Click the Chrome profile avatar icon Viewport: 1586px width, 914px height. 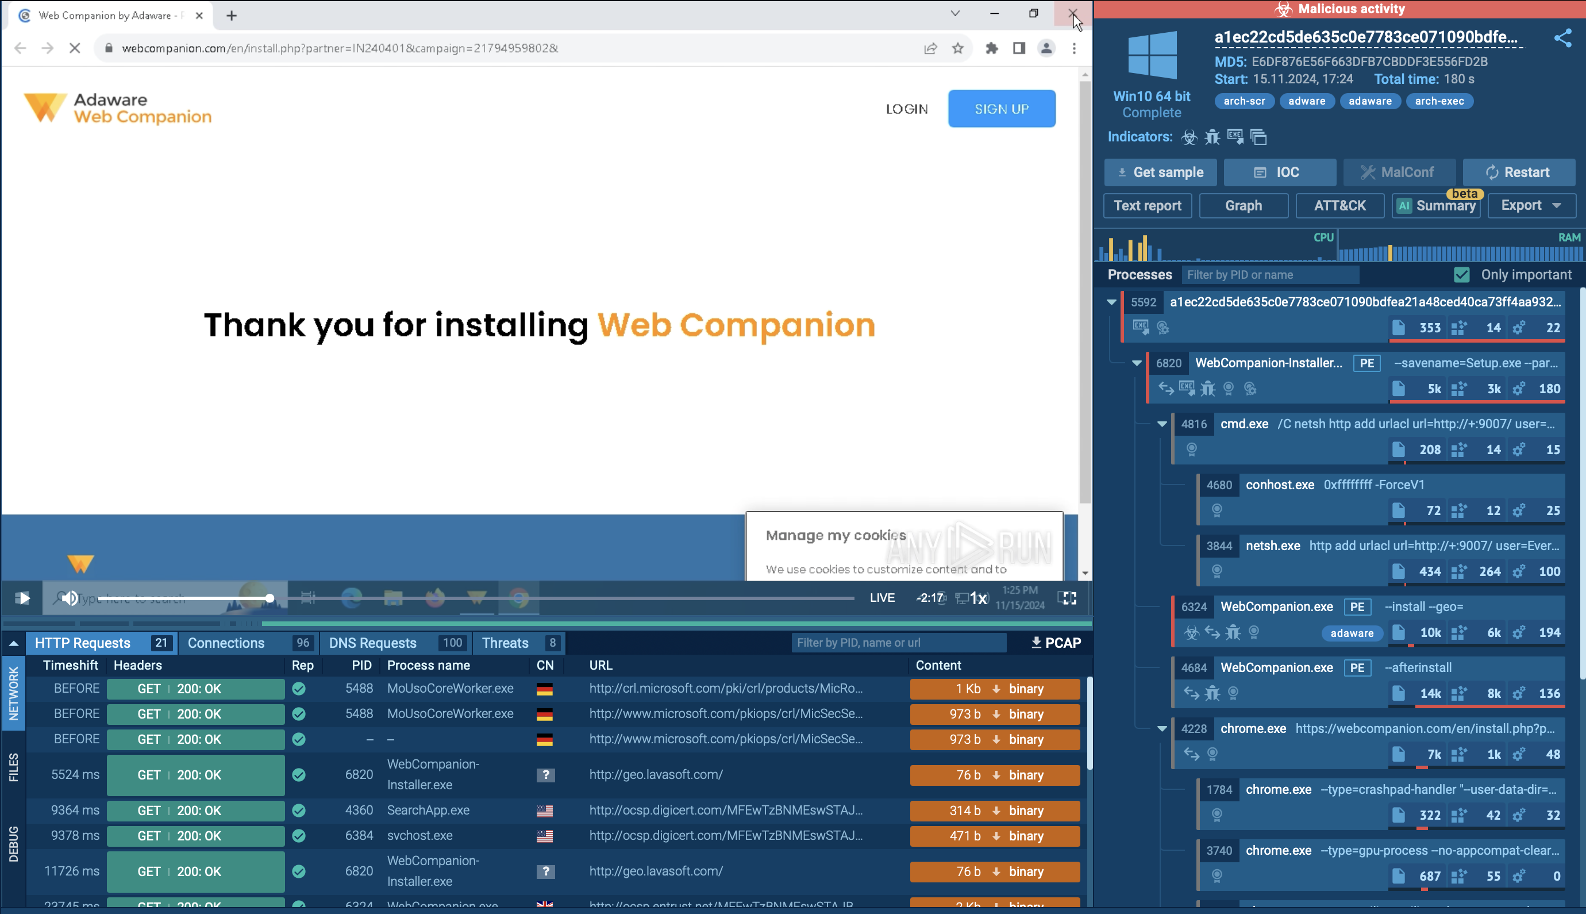(x=1046, y=48)
